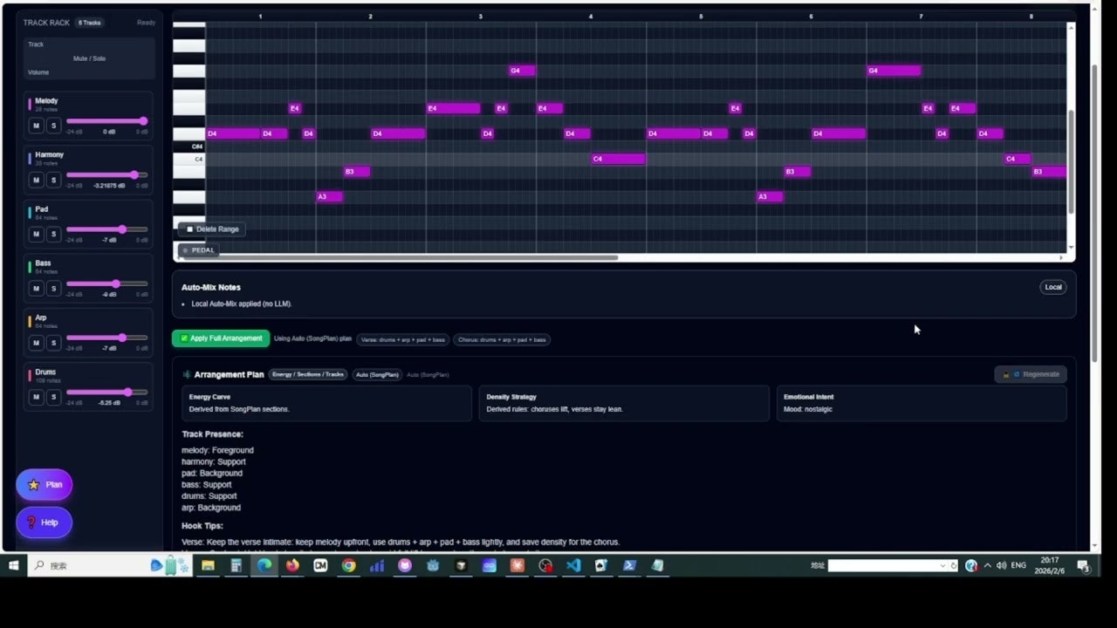
Task: Click the Delete Range button
Action: coord(212,229)
